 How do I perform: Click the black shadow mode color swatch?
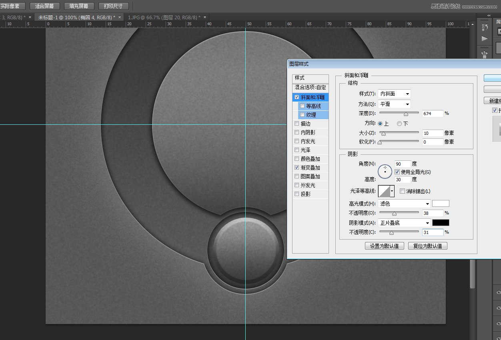[441, 223]
